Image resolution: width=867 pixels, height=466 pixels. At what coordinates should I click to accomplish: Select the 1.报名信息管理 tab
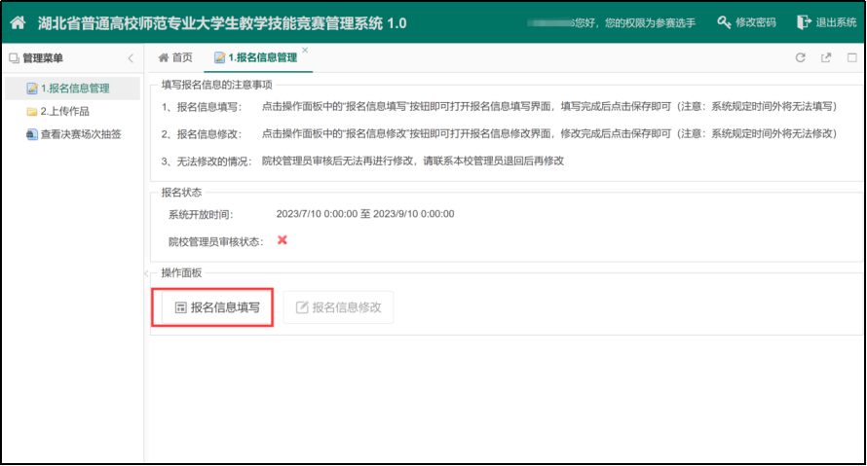[x=255, y=58]
